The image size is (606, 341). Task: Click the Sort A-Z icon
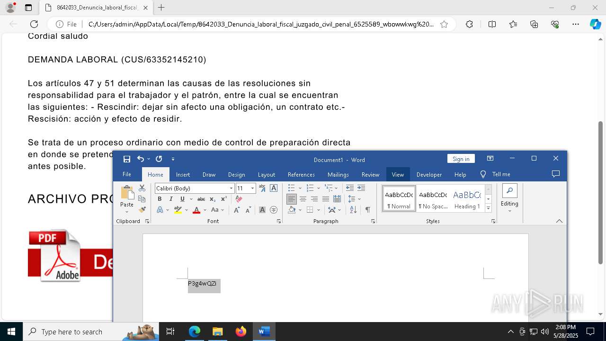coord(353,210)
